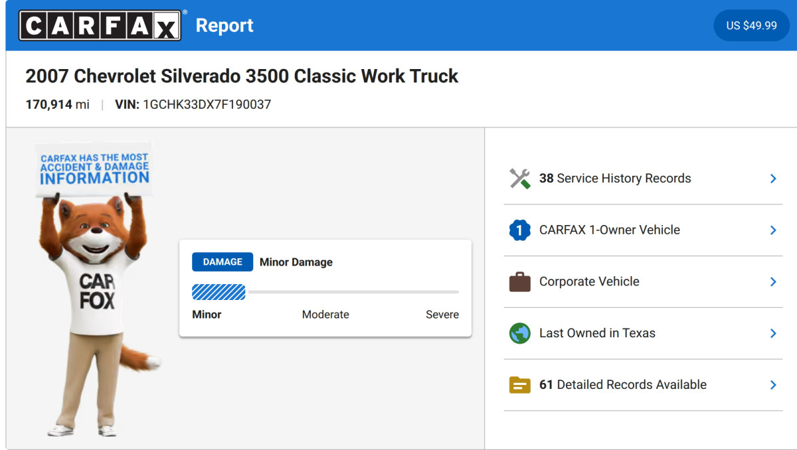Click the US $49.99 price button
This screenshot has height=450, width=797.
pyautogui.click(x=751, y=25)
